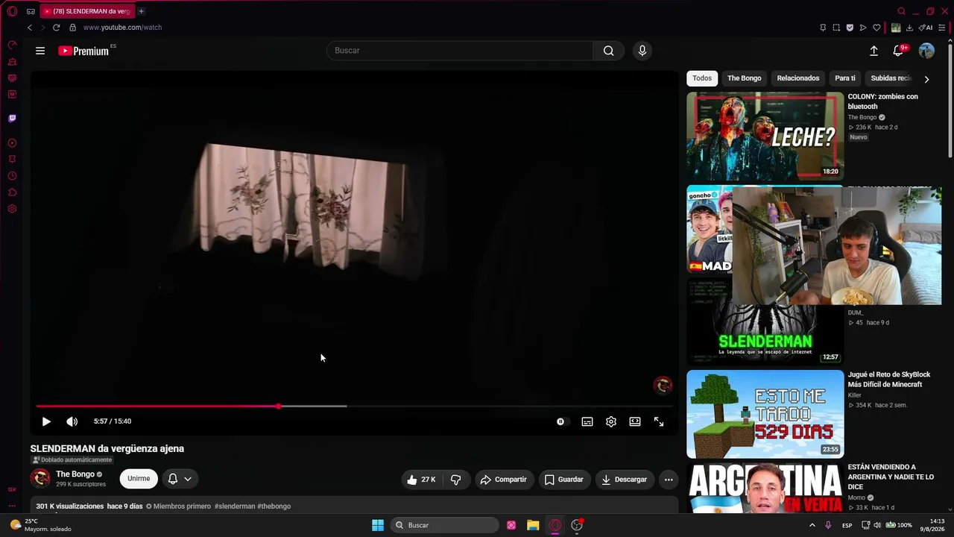Show more filter chips with arrow
The width and height of the screenshot is (954, 537).
click(926, 78)
